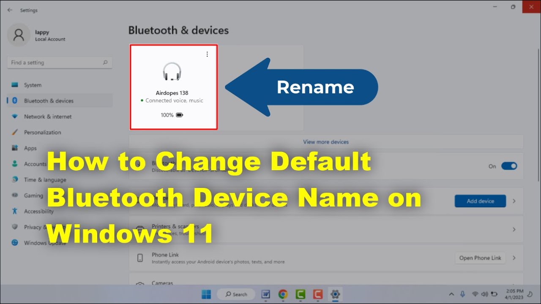Click the headphones icon on Airdopes 138 card
The image size is (541, 304).
tap(172, 72)
